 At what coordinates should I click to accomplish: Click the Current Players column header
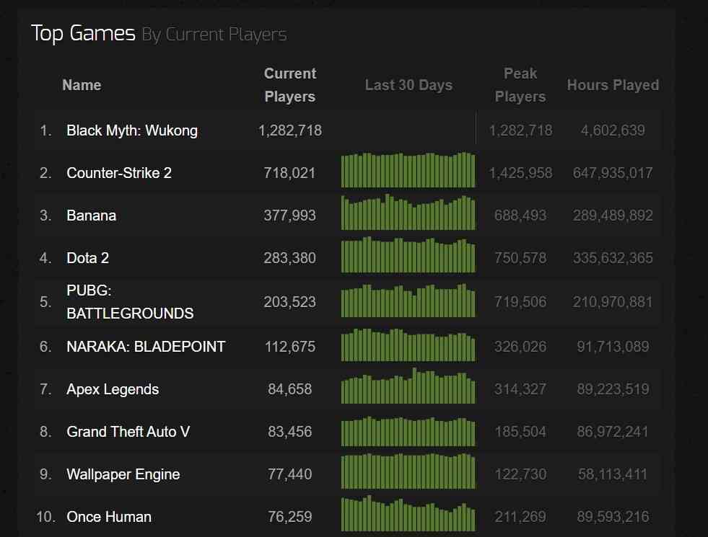pos(290,85)
